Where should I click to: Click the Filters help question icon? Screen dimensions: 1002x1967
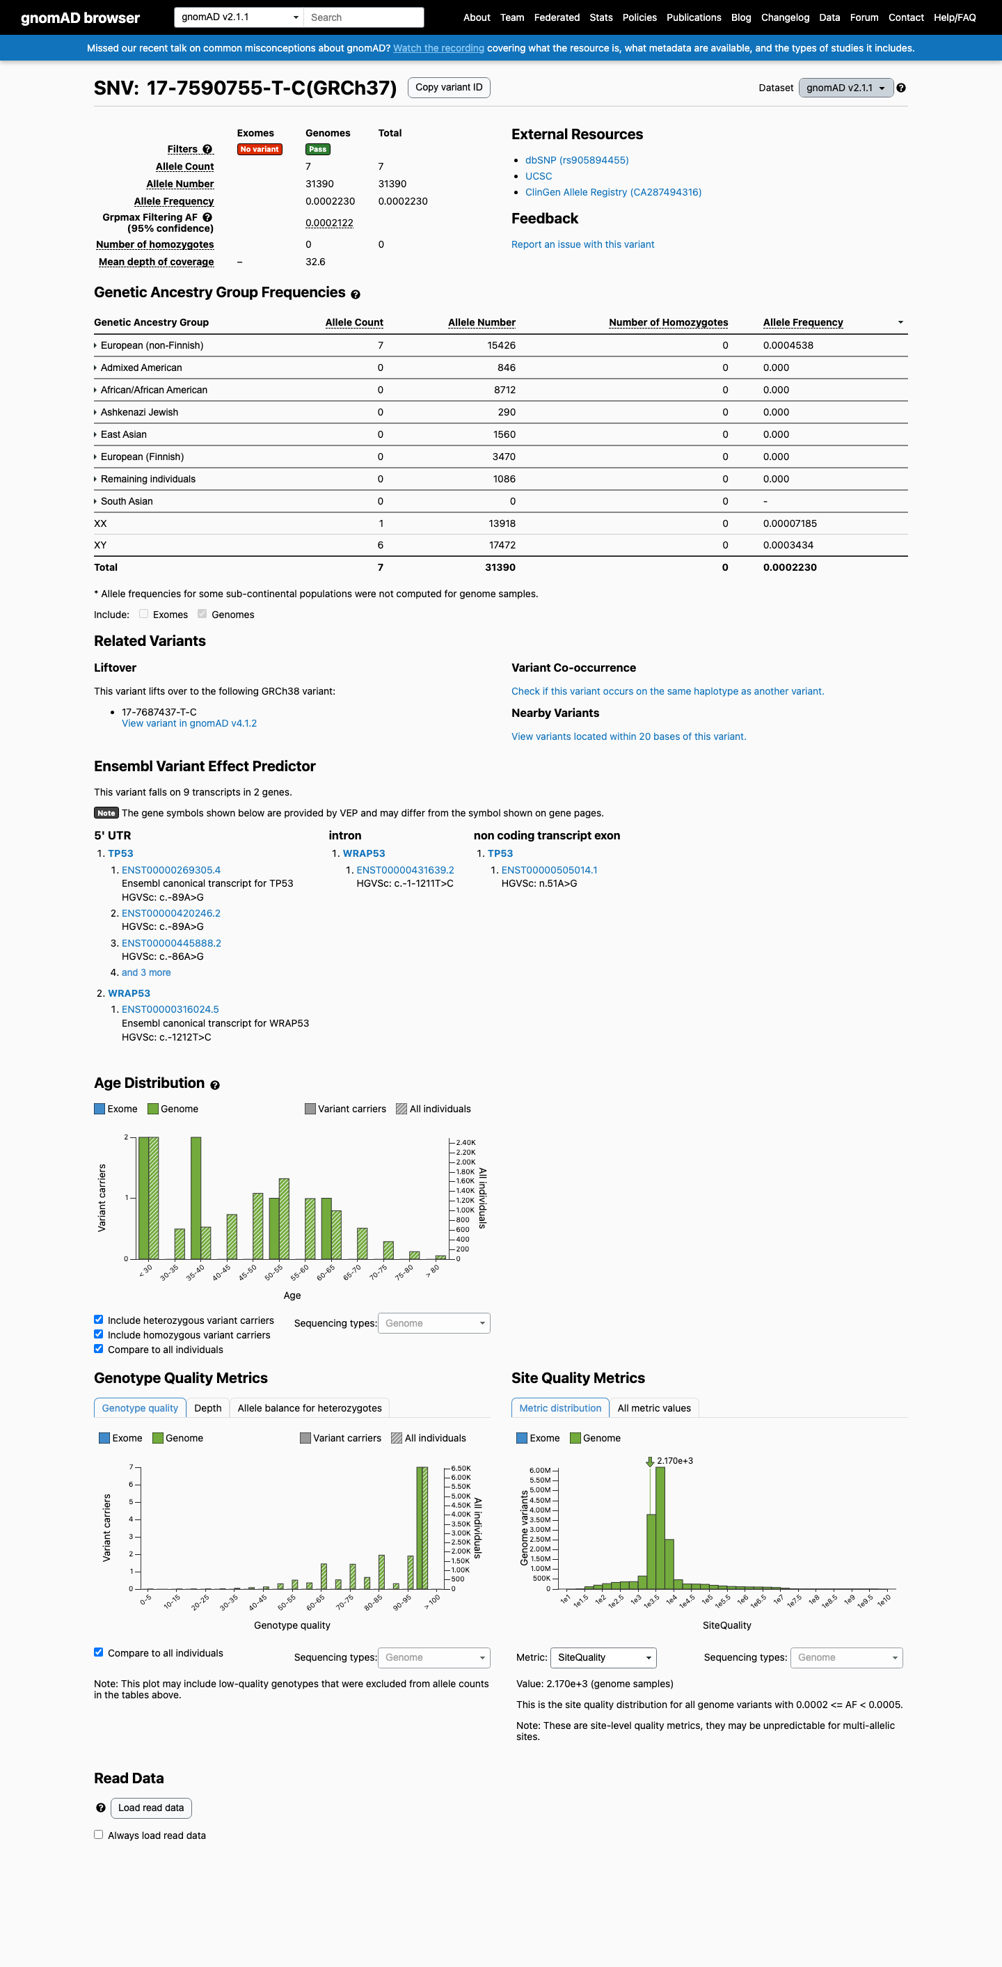pos(207,149)
